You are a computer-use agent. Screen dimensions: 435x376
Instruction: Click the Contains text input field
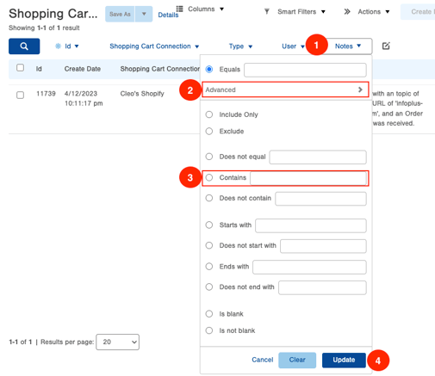[308, 178]
